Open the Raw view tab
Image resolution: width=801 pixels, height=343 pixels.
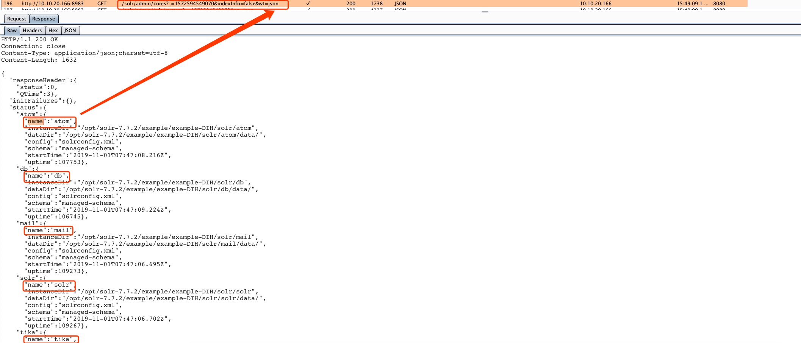12,30
